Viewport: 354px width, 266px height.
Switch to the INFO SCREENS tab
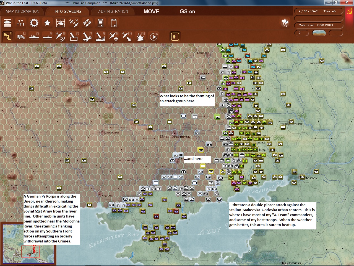(68, 11)
